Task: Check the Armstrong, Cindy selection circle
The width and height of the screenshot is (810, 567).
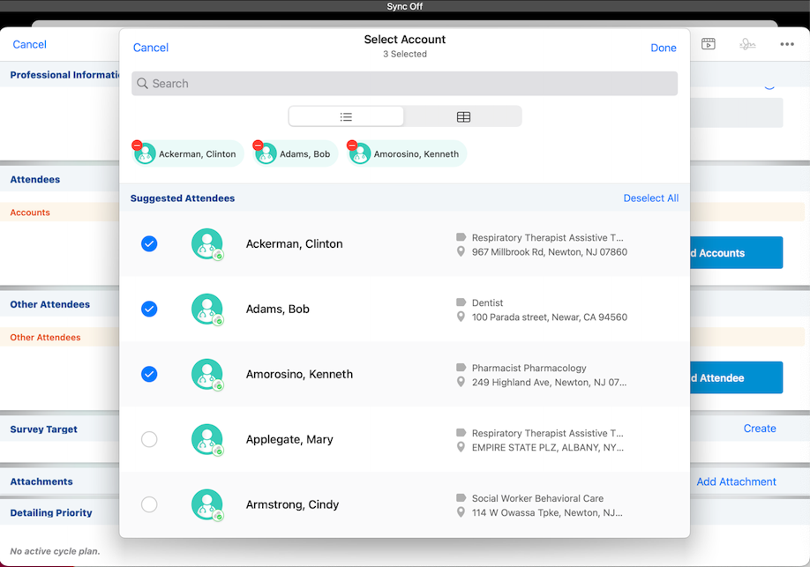Action: [x=149, y=504]
